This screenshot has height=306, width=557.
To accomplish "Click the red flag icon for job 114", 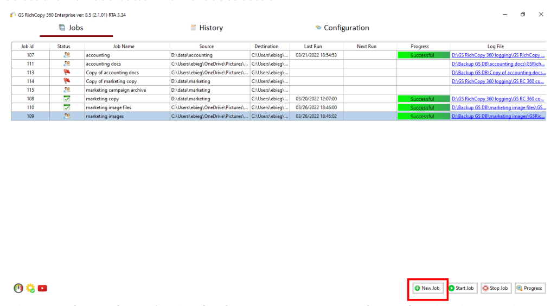I will (67, 81).
